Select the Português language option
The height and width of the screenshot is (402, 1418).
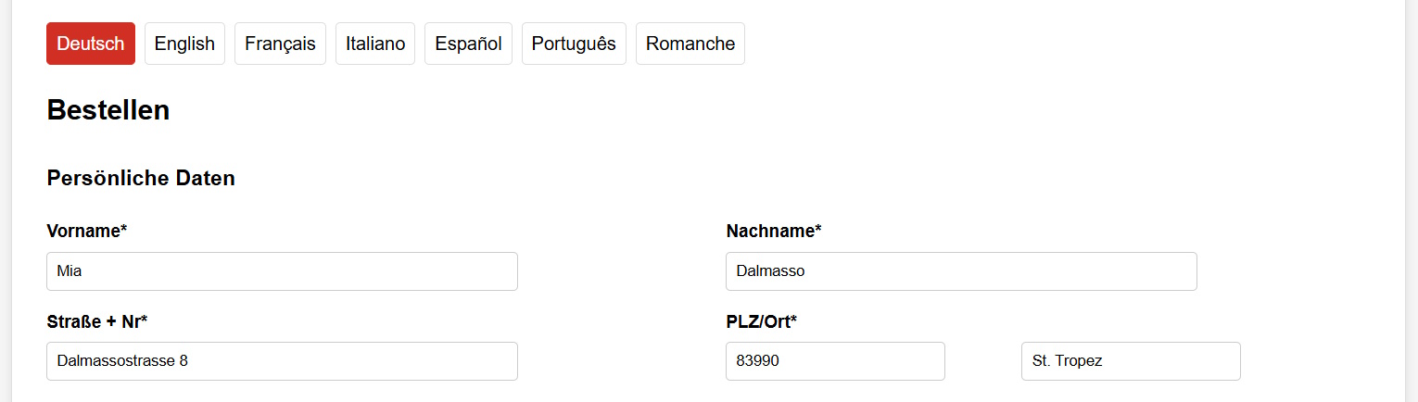pyautogui.click(x=574, y=44)
